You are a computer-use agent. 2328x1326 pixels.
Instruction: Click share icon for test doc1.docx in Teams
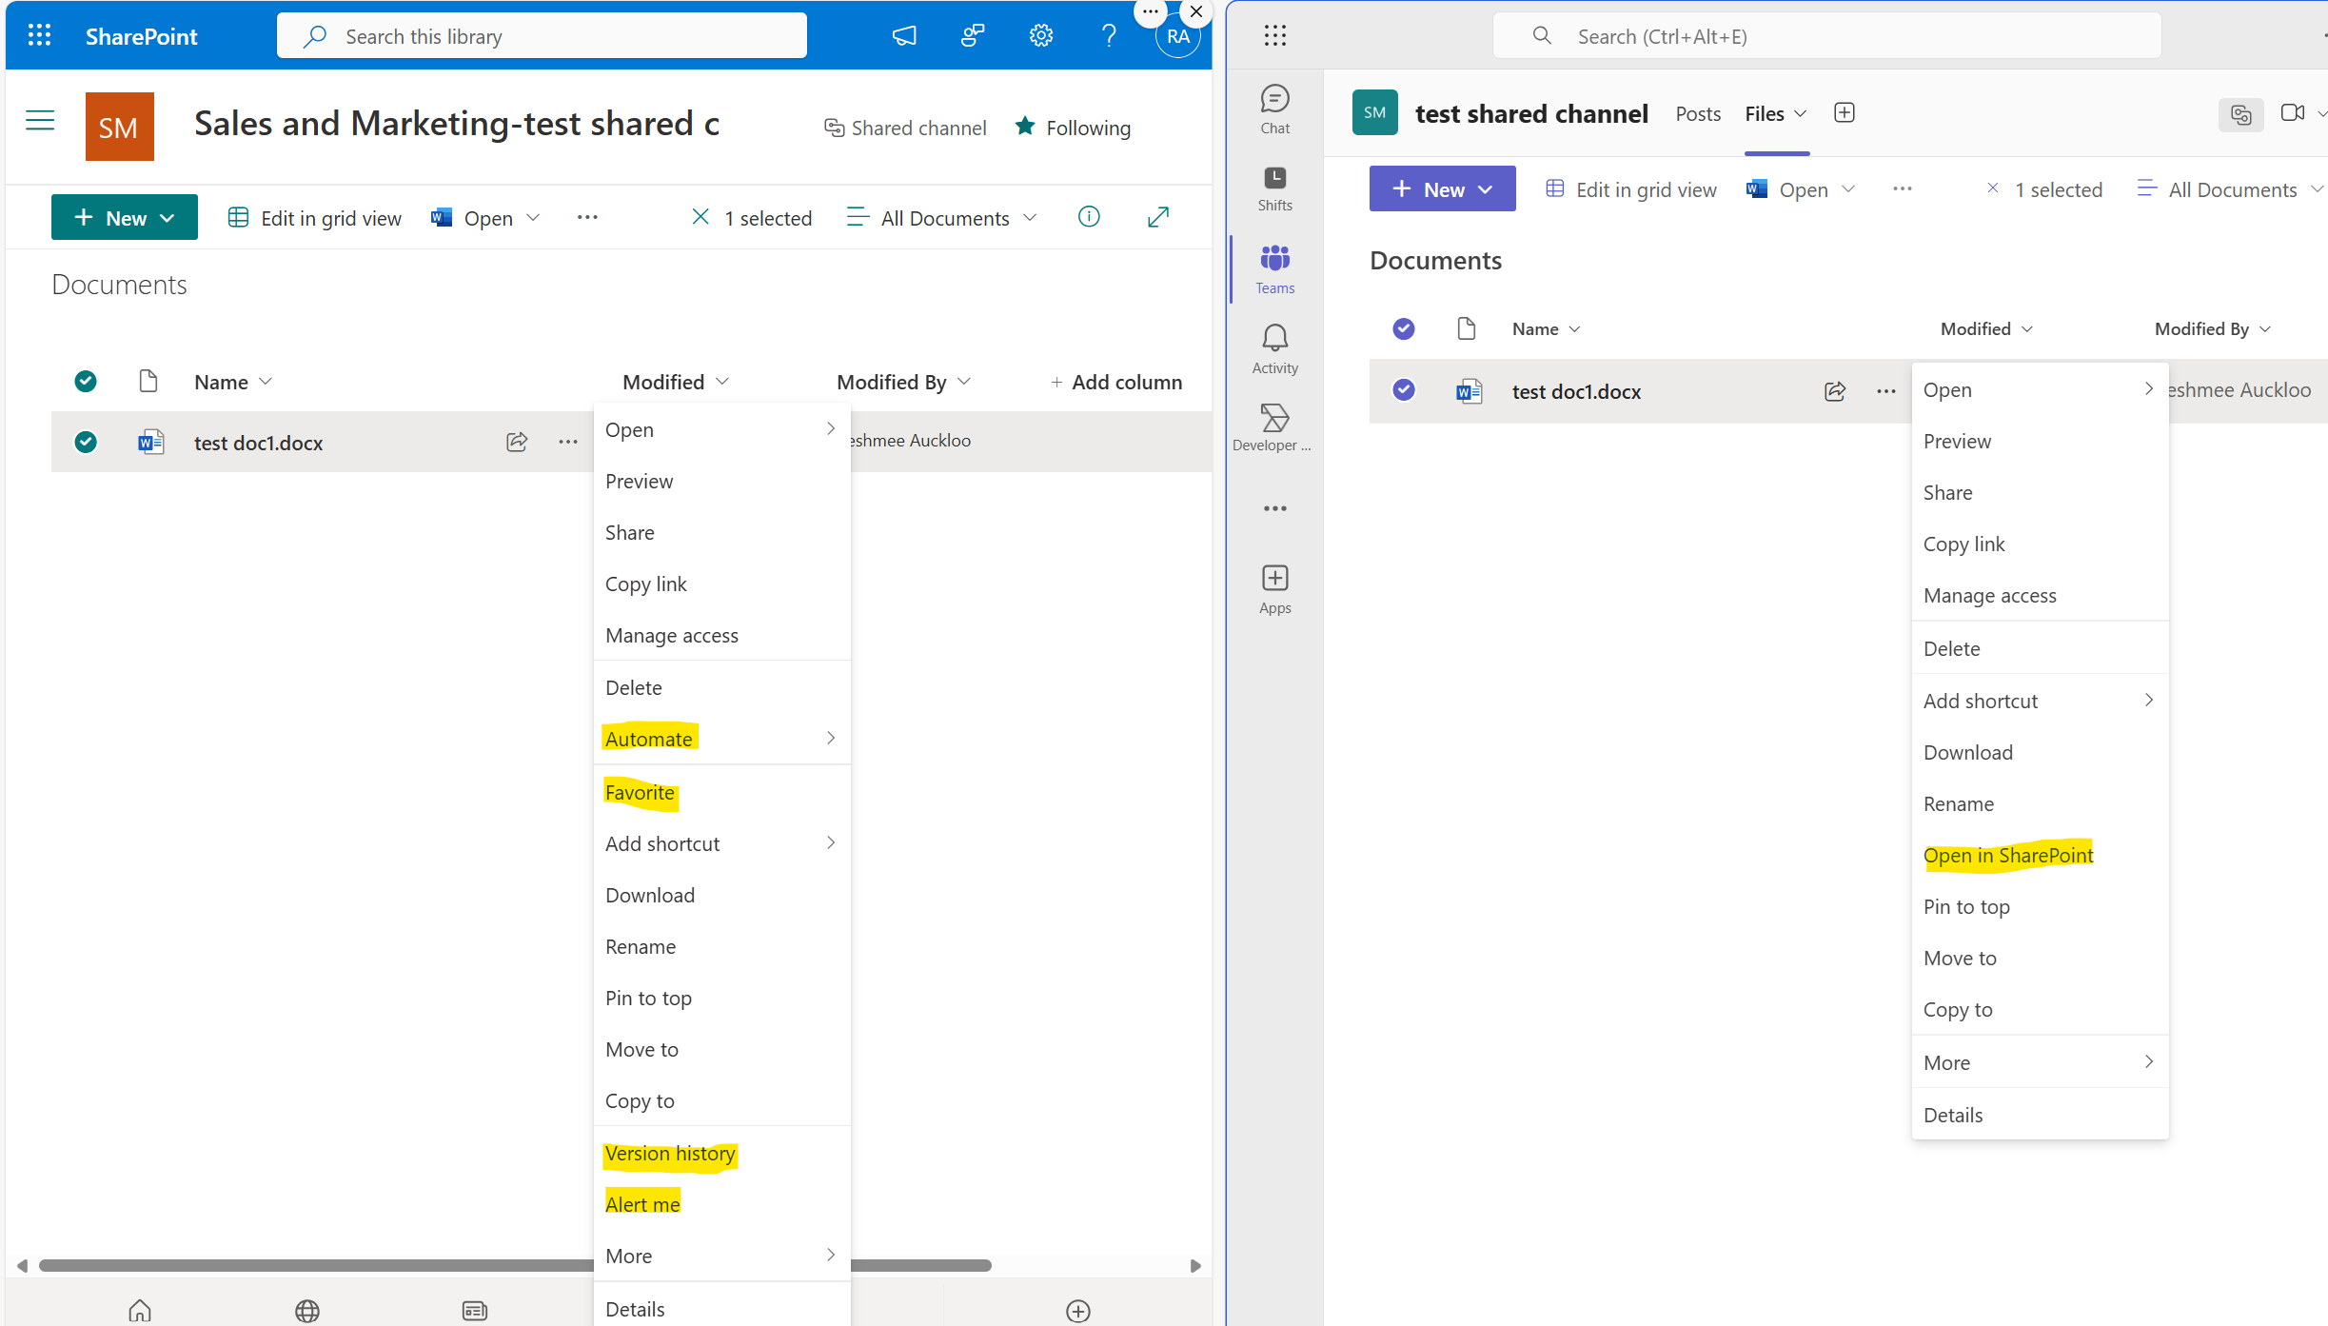(1835, 390)
